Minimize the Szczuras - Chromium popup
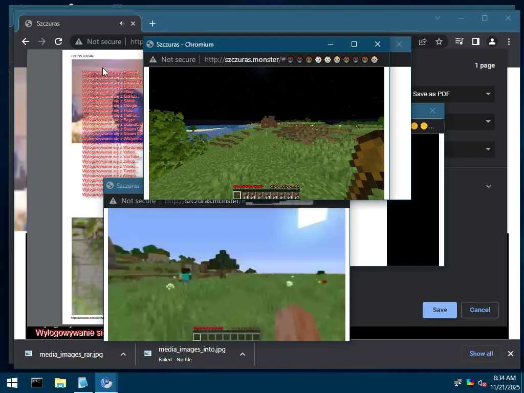Viewport: 524px width, 393px height. coord(331,44)
